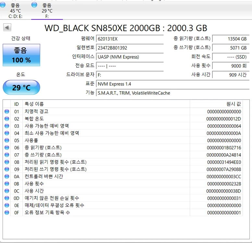Select the 사용 가능한 예비 영역 attribute name

tap(47, 126)
